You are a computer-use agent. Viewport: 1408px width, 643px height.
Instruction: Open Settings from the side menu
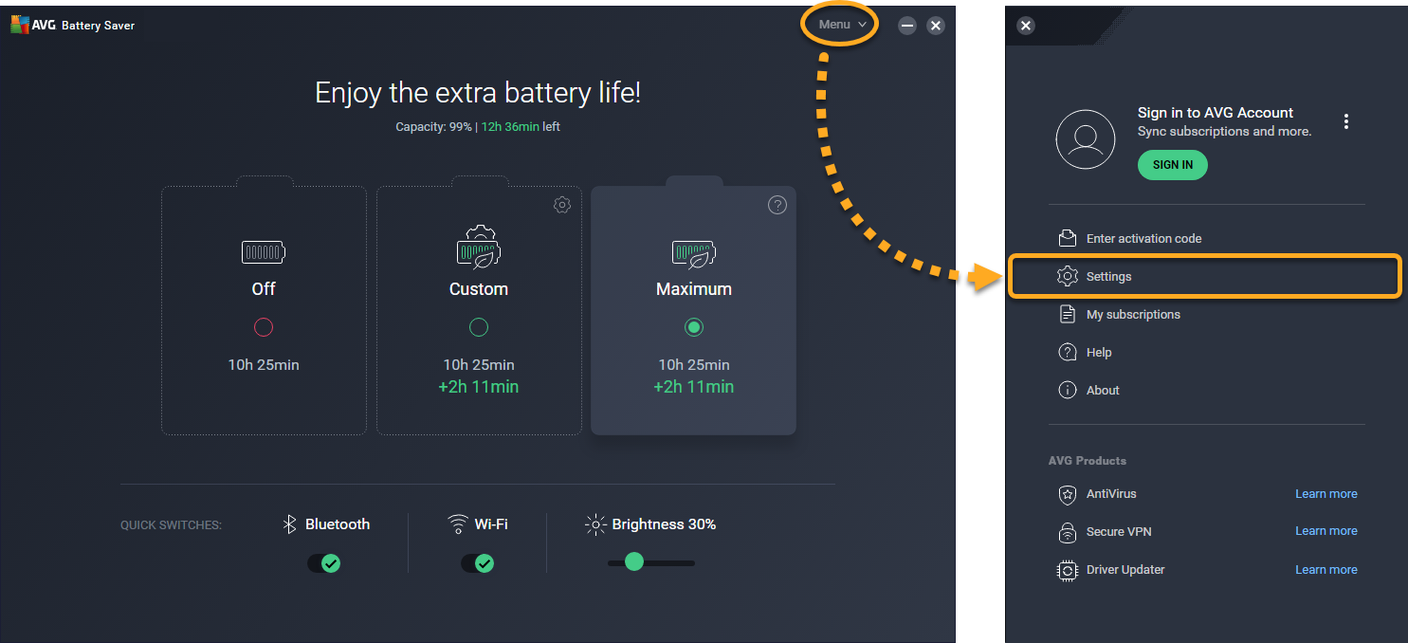[x=1108, y=277]
